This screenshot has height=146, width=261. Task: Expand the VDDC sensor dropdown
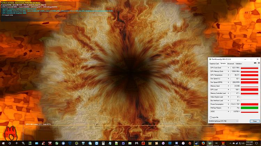pyautogui.click(x=228, y=111)
